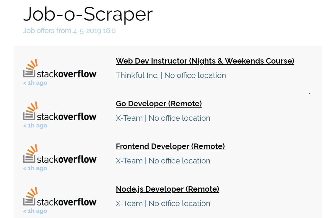This screenshot has height=218, width=331.
Task: Open Frontend Developer (Remote) job link
Action: [x=170, y=146]
